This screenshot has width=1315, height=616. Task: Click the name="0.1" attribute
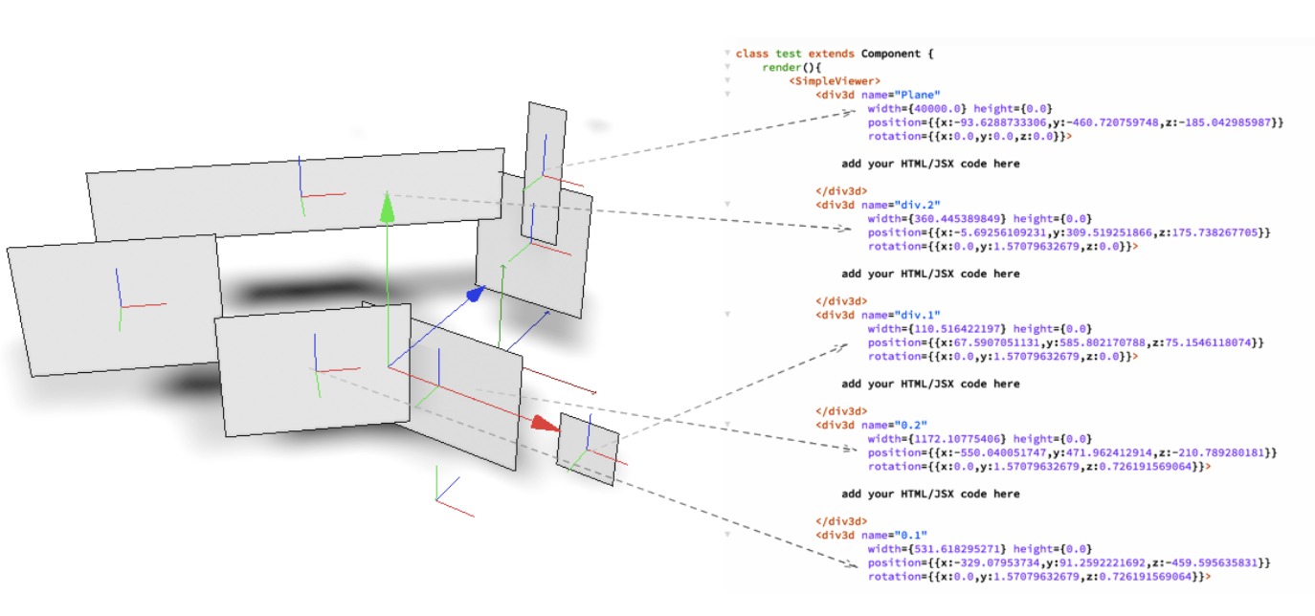pyautogui.click(x=894, y=534)
